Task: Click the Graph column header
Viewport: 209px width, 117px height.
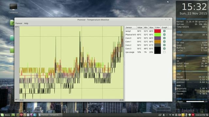Action: 164,27
